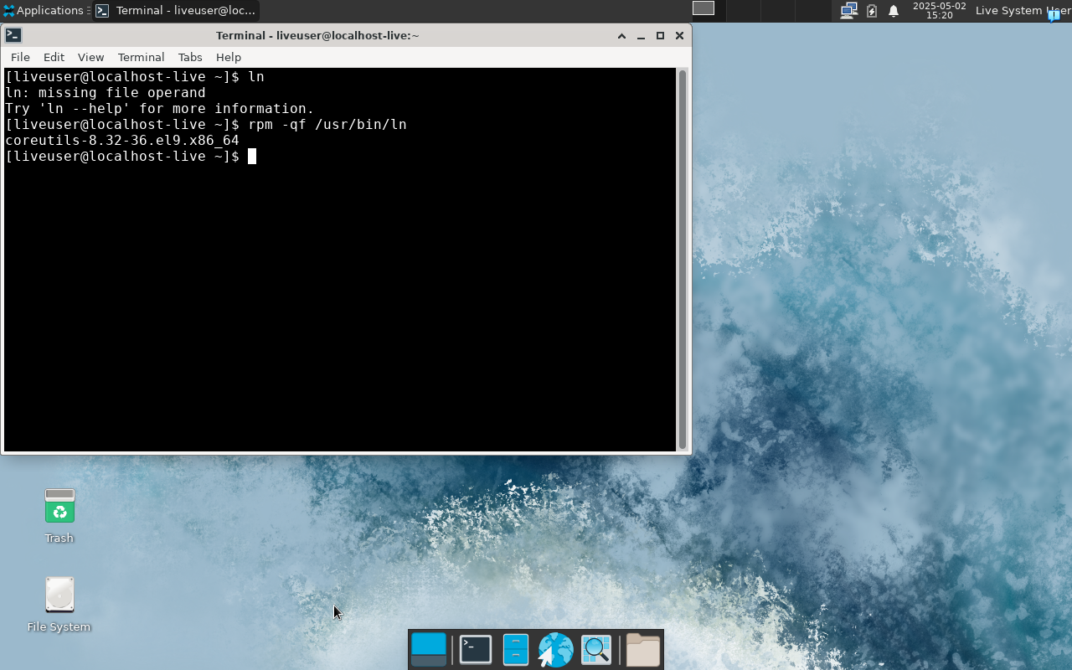The width and height of the screenshot is (1072, 670).
Task: Click Show Desktop icon in the dock
Action: 429,650
